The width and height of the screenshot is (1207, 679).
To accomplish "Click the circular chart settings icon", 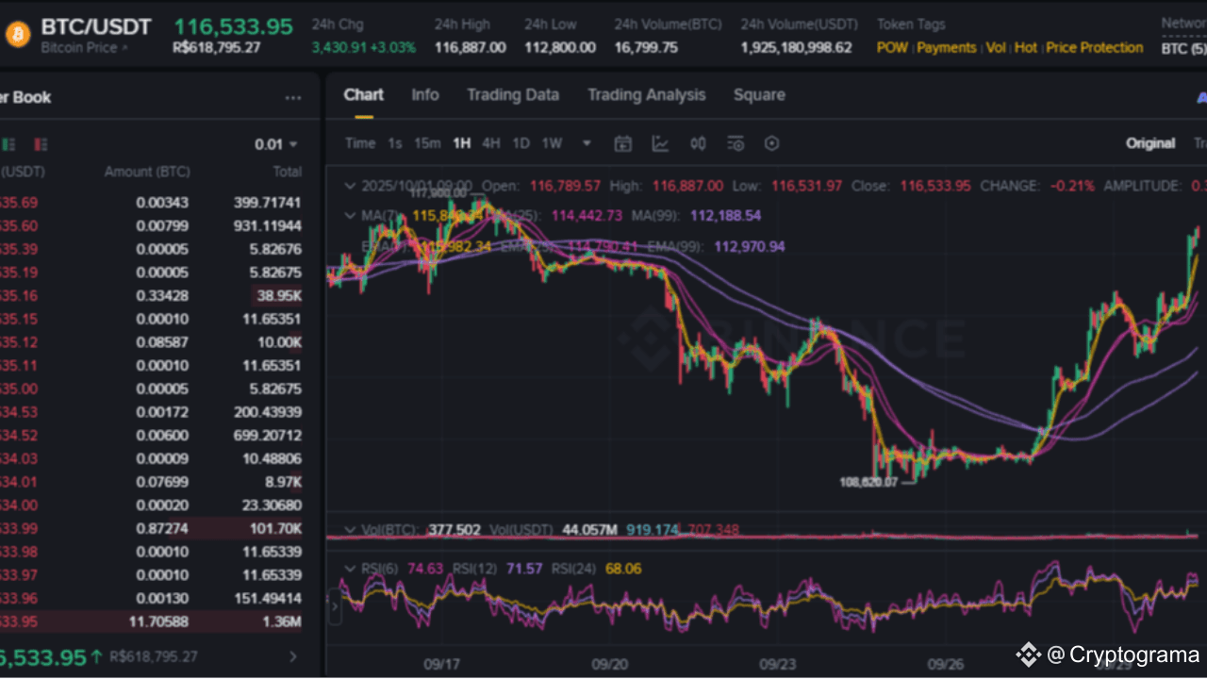I will 772,143.
